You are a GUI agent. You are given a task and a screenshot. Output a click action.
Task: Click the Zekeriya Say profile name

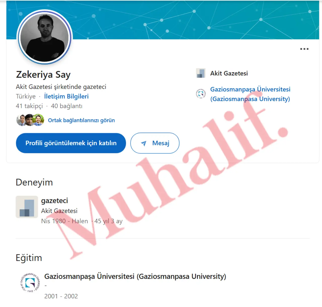point(43,74)
